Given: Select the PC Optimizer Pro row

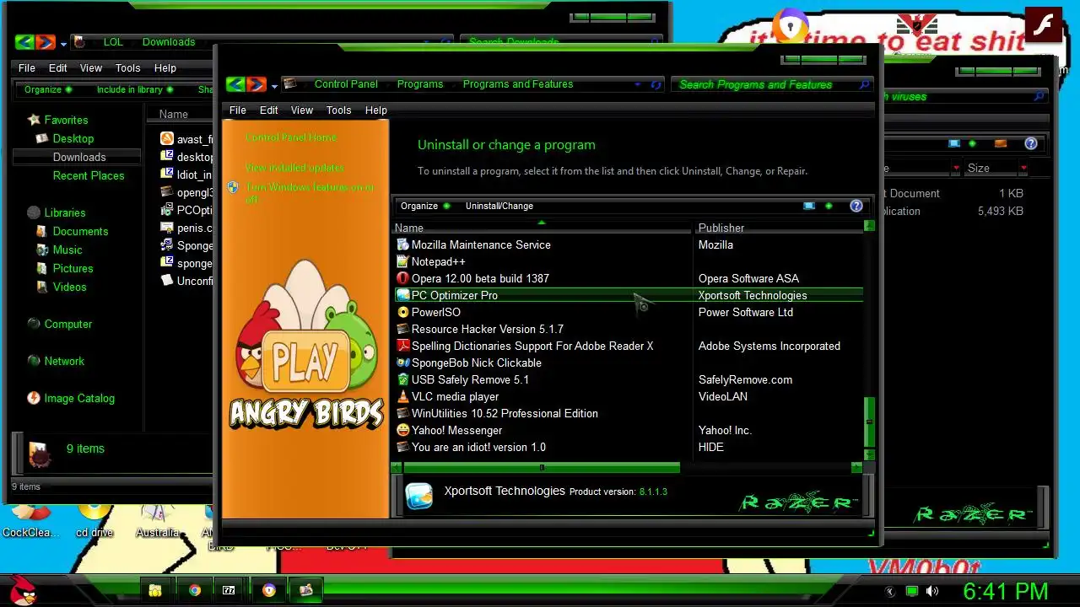Looking at the screenshot, I should 628,295.
